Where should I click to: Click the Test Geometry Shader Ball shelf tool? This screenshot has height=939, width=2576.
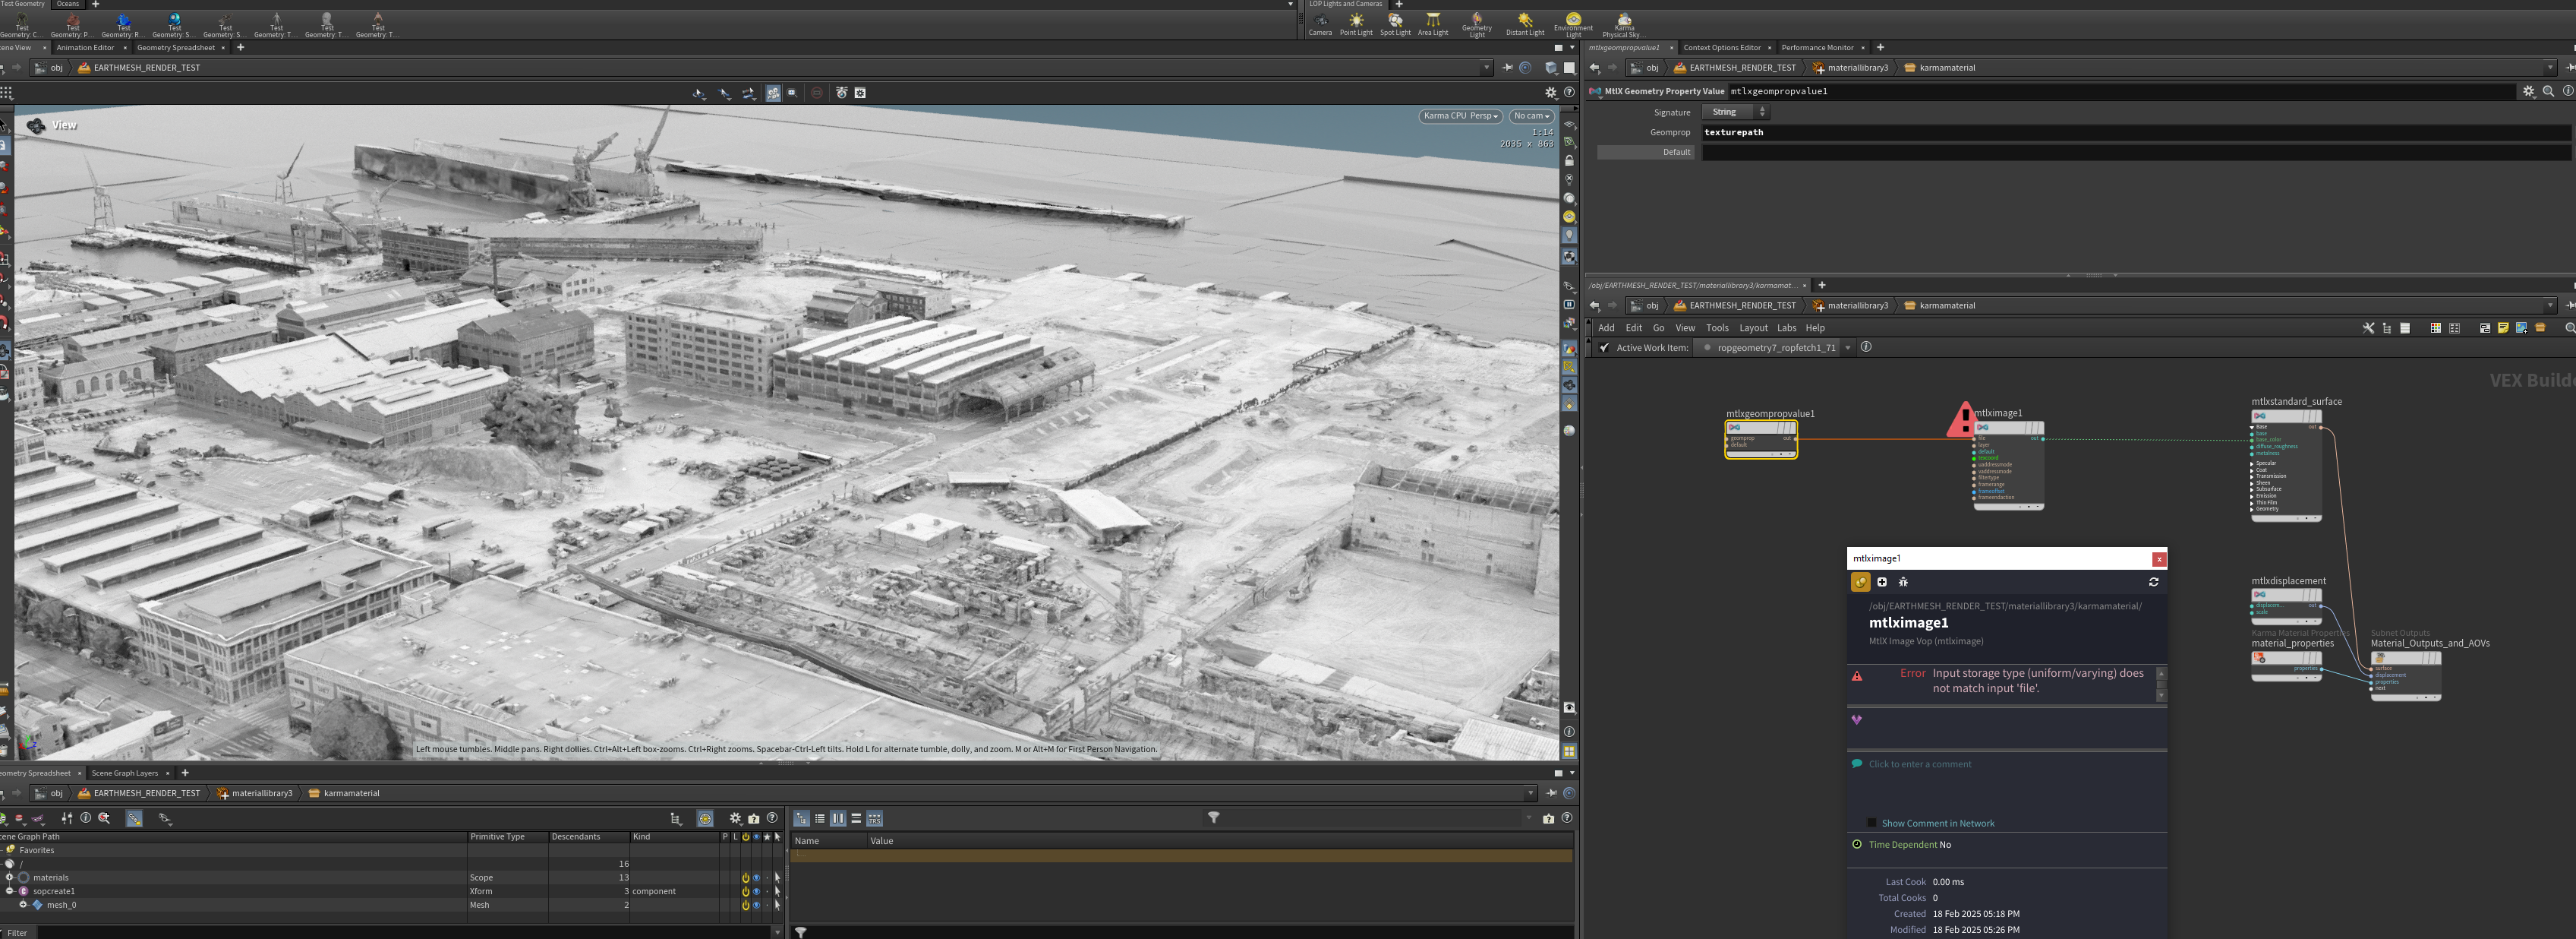click(174, 25)
